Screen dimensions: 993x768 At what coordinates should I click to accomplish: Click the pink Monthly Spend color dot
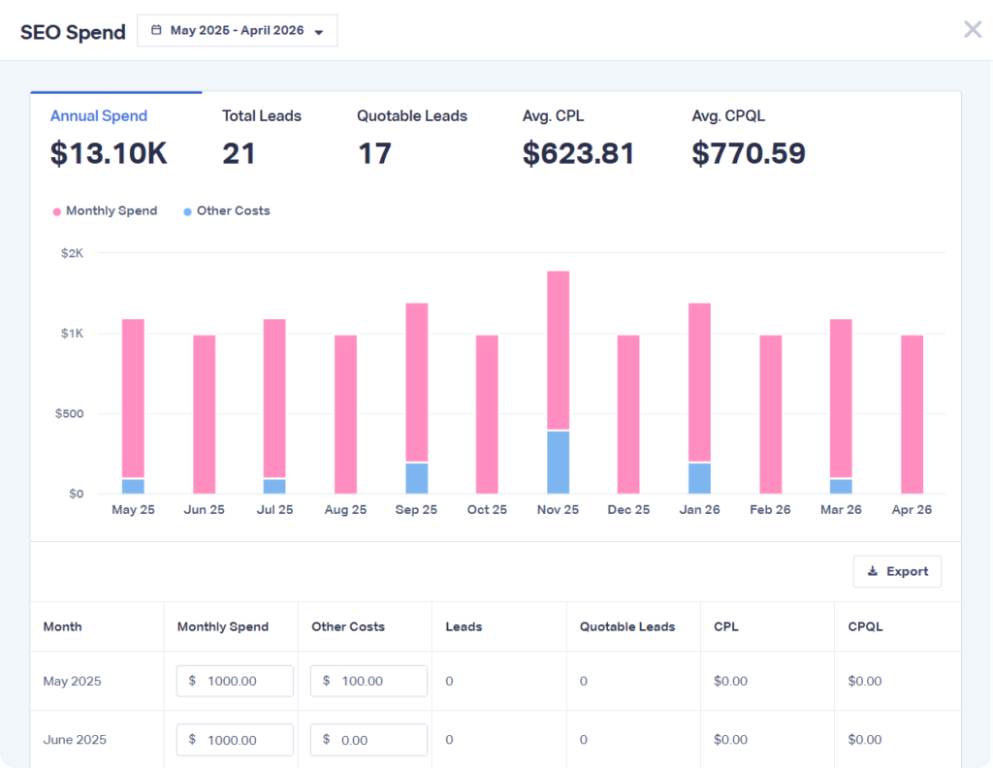(57, 210)
